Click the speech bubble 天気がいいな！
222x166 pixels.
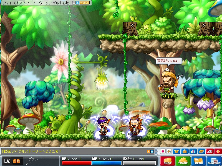coord(169,61)
